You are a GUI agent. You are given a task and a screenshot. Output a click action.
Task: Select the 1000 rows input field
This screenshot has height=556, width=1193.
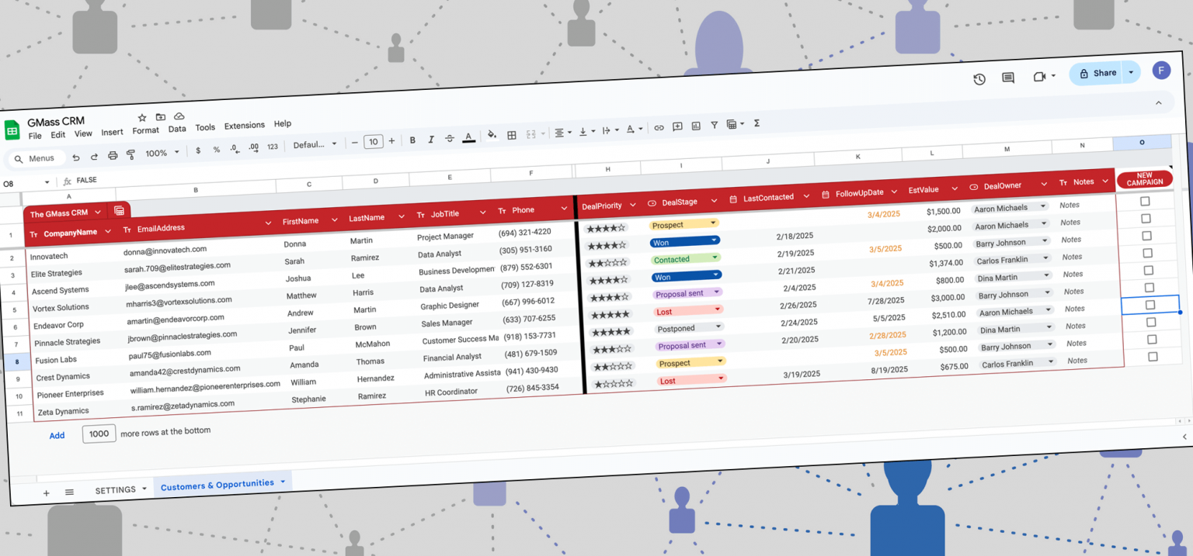(x=99, y=434)
